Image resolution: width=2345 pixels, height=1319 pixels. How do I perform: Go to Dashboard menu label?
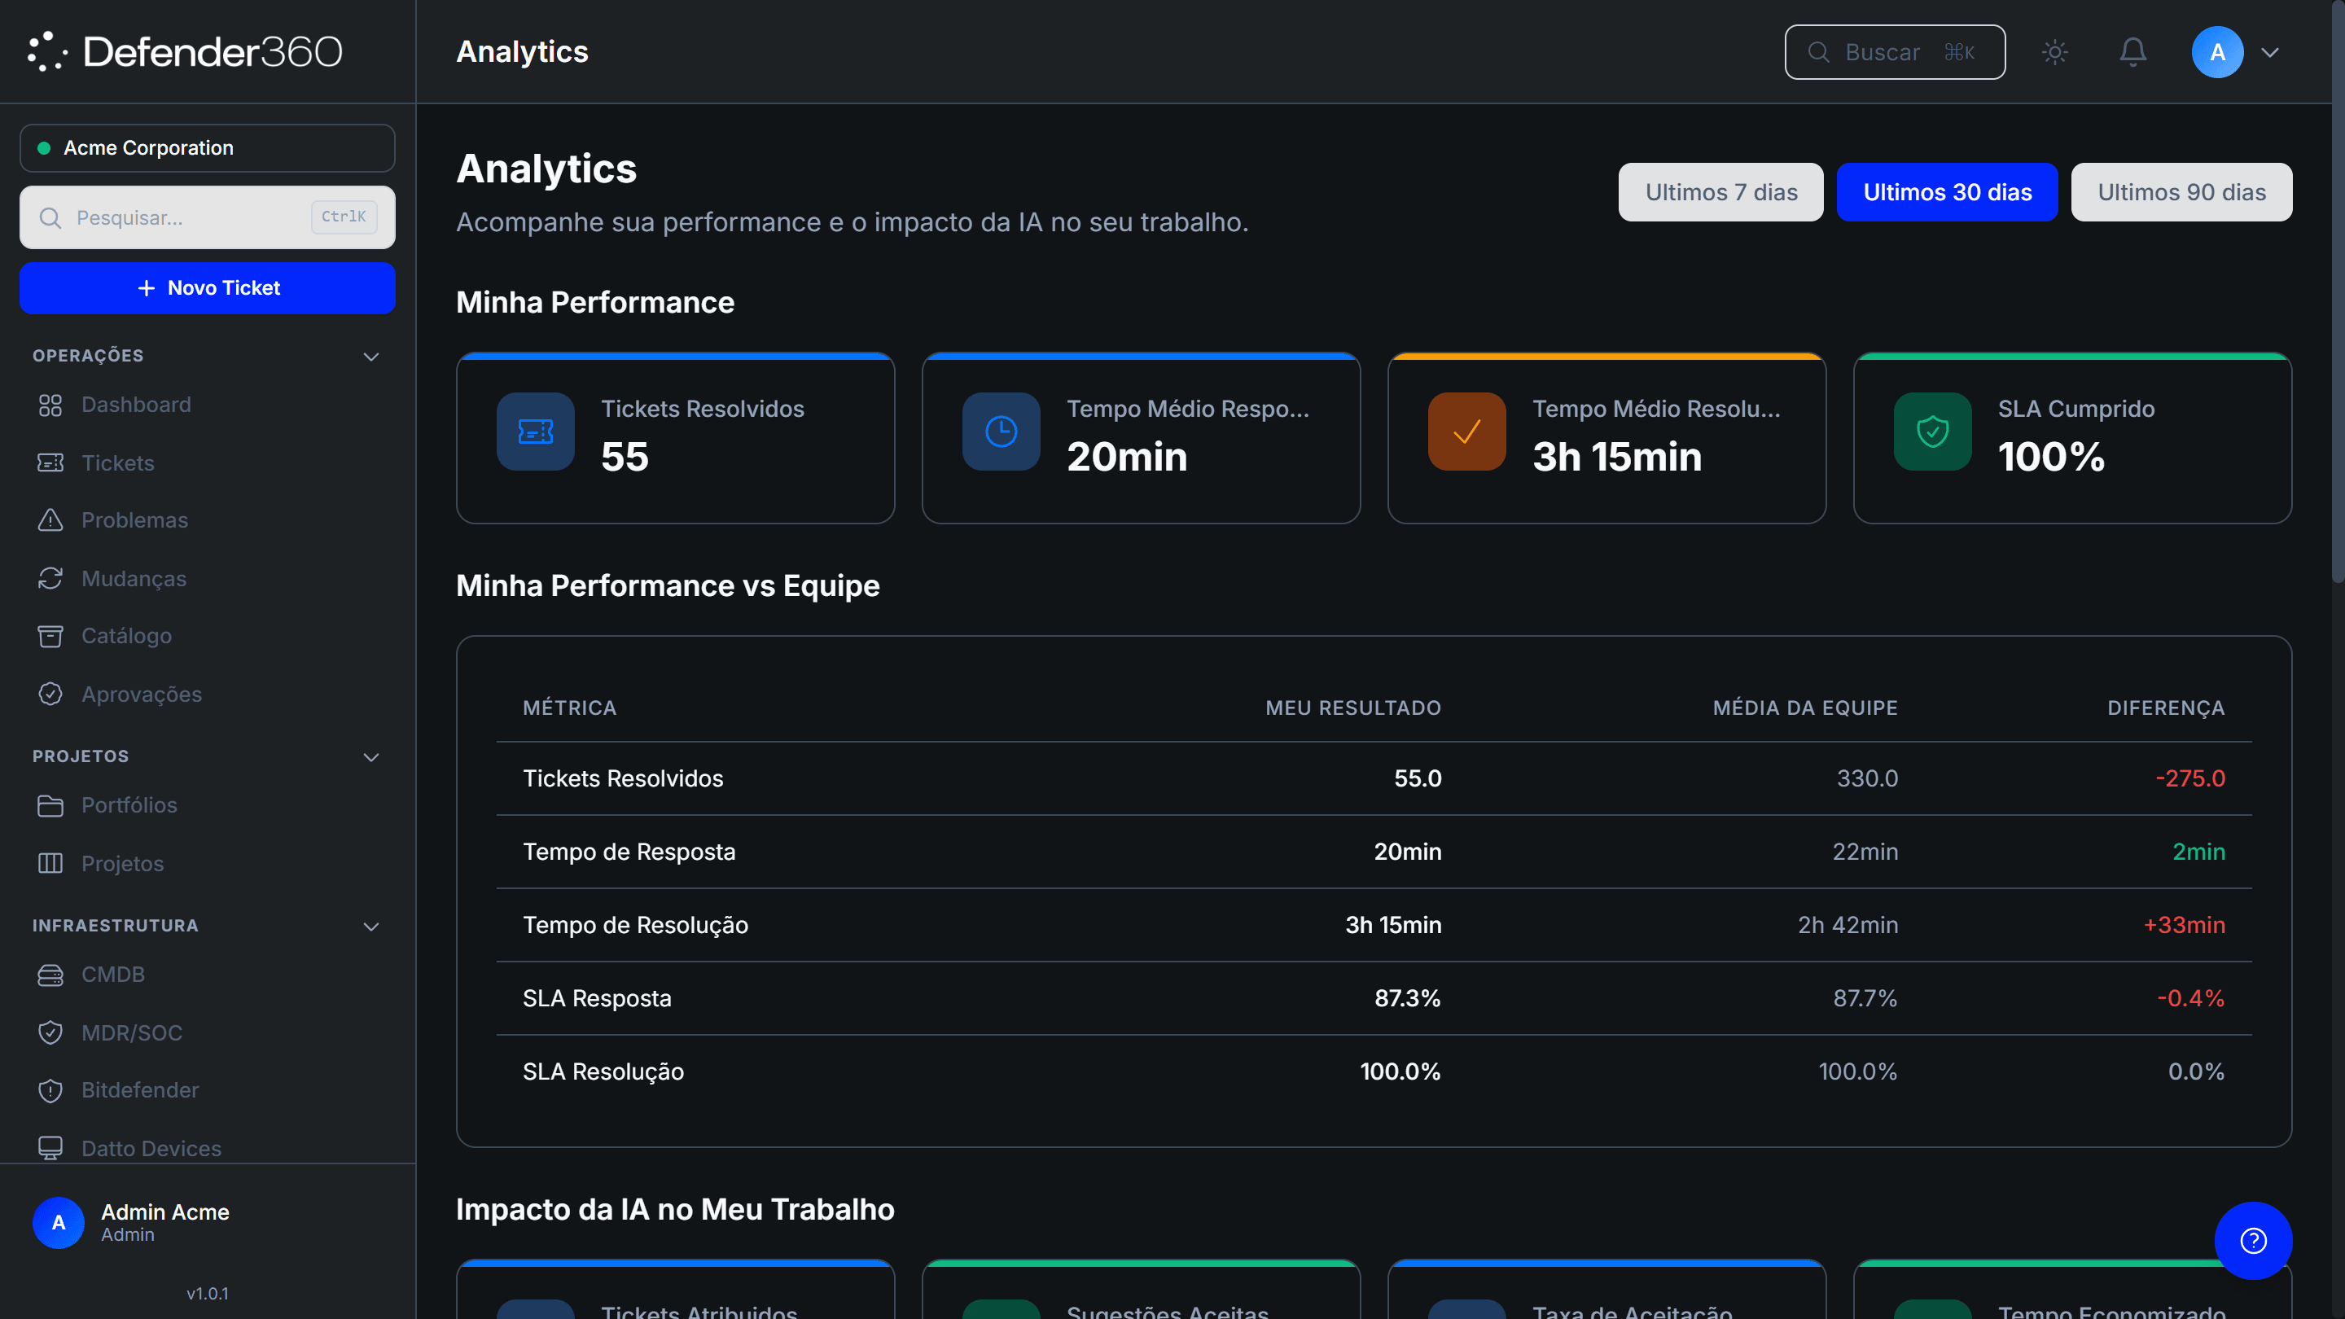[137, 405]
